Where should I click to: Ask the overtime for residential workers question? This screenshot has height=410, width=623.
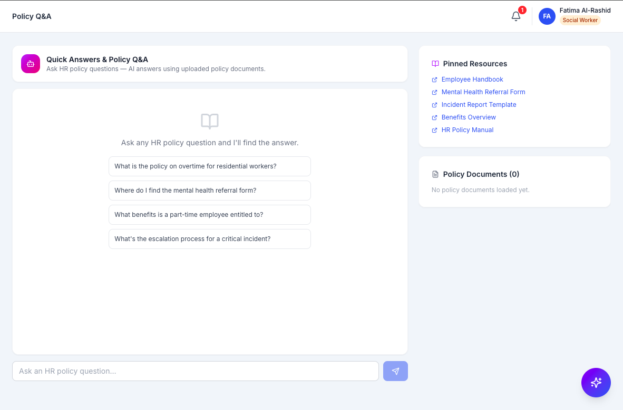click(210, 166)
